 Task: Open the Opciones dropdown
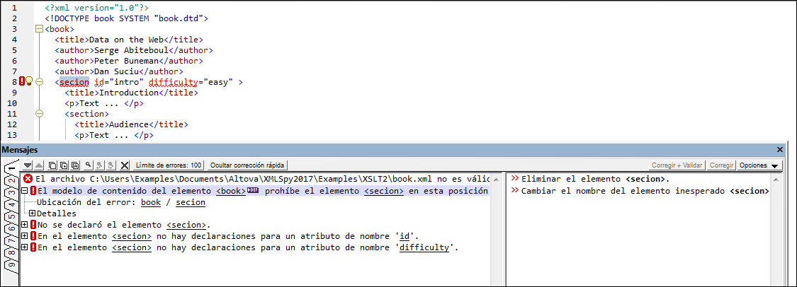click(x=759, y=165)
